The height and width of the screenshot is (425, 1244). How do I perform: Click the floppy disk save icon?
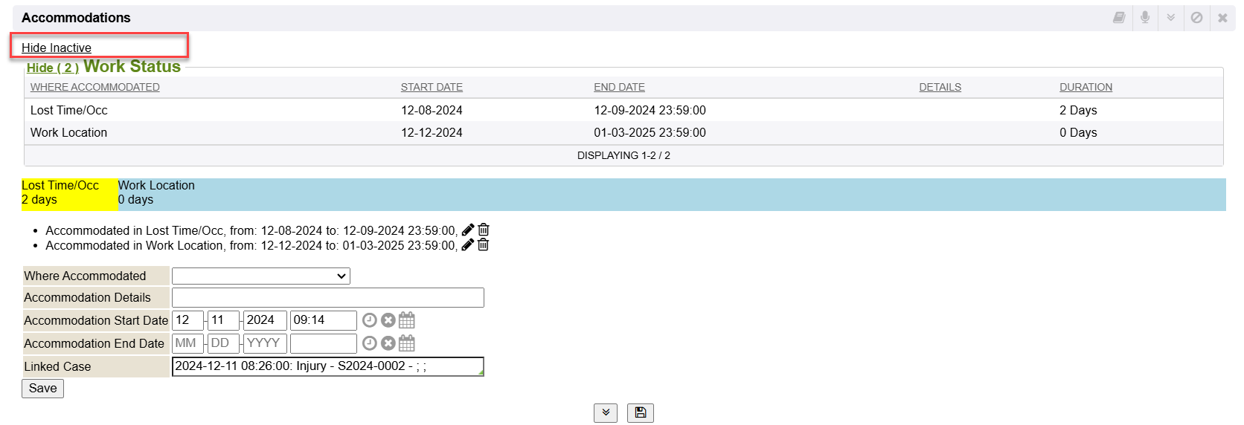click(640, 413)
